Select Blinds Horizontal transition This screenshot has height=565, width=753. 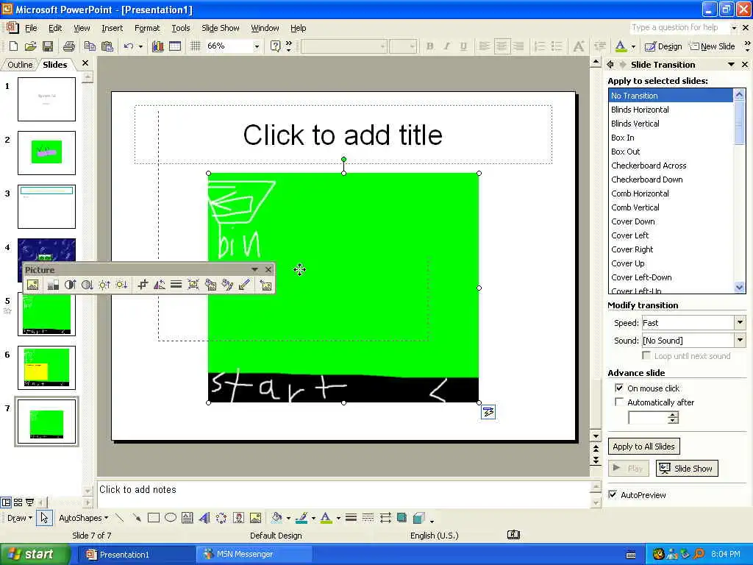640,110
